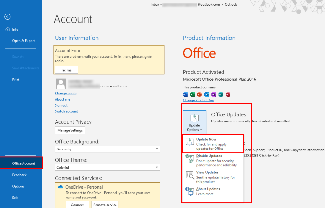
Task: Open the Update Options dropdown button
Action: (x=195, y=122)
